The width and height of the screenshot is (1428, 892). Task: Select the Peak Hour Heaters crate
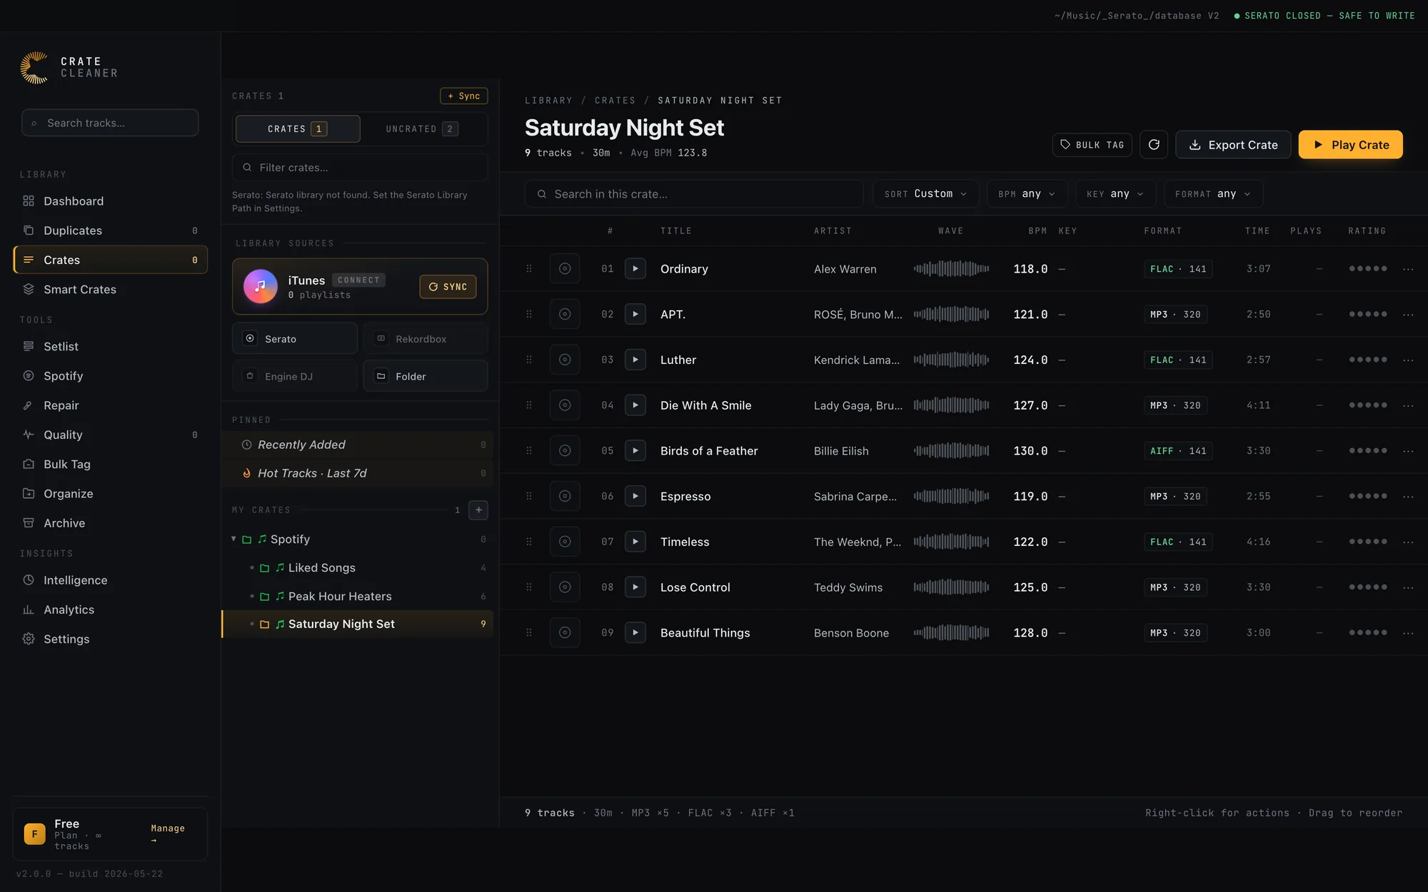tap(358, 596)
